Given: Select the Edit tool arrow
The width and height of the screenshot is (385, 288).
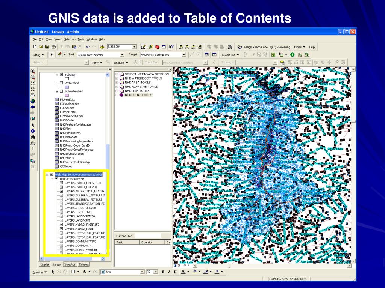Looking at the screenshot, I should coord(52,55).
